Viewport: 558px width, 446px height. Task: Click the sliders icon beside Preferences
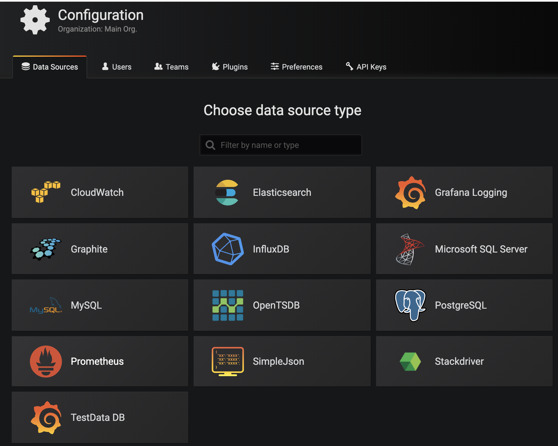point(275,67)
